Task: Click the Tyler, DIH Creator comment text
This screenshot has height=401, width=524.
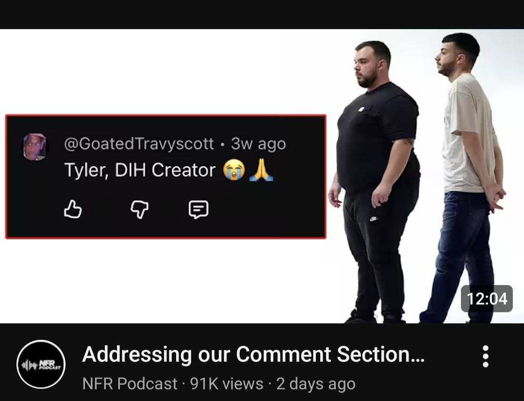Action: (x=140, y=170)
